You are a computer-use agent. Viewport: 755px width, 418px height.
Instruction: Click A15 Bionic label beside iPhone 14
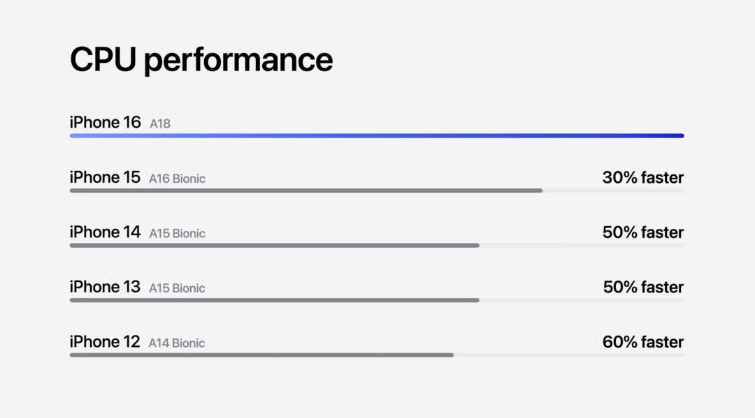pos(177,233)
